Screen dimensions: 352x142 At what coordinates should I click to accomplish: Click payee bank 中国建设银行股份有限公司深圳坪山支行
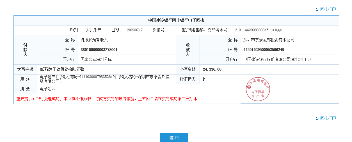pyautogui.click(x=278, y=60)
